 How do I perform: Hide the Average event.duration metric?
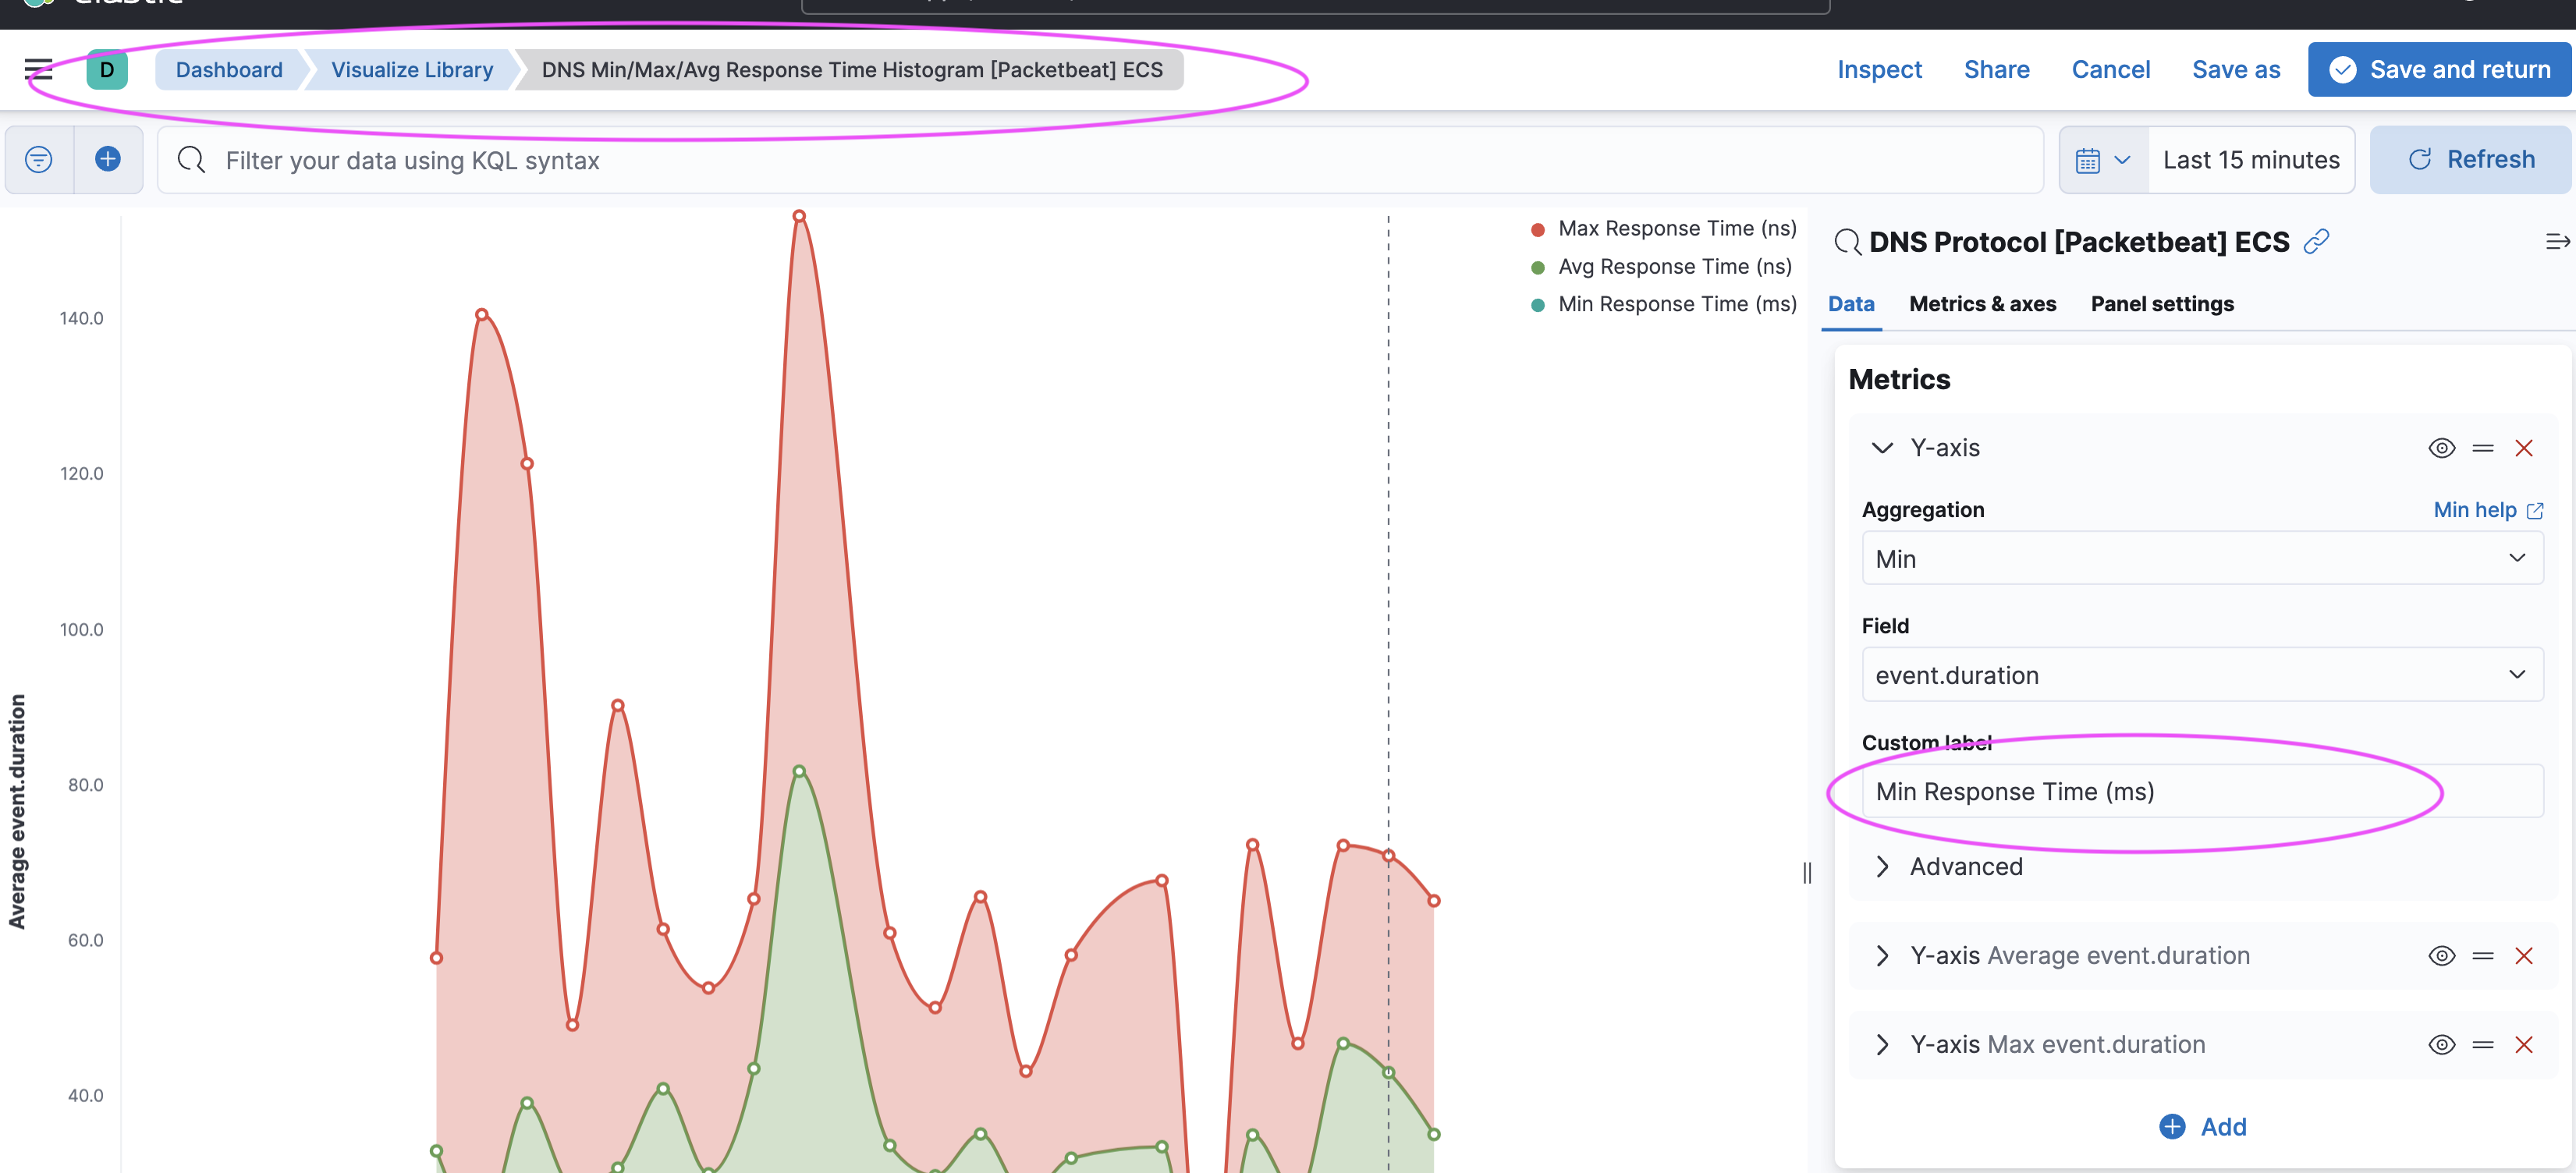click(x=2441, y=956)
